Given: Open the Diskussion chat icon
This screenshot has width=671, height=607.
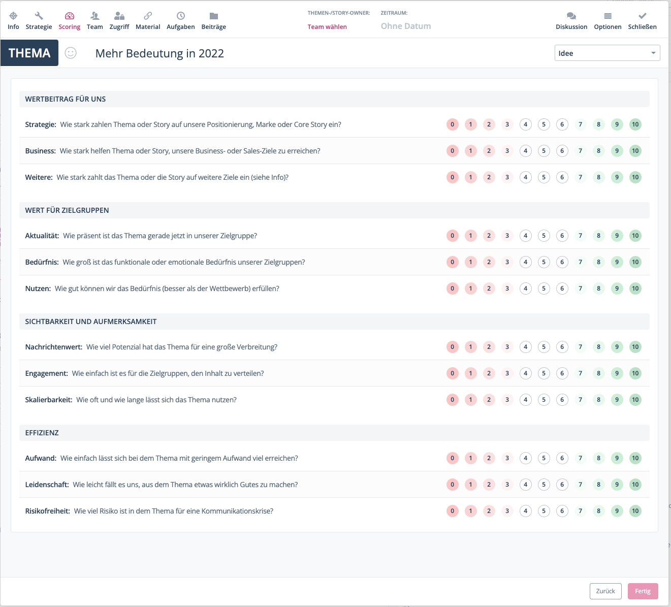Looking at the screenshot, I should click(571, 16).
